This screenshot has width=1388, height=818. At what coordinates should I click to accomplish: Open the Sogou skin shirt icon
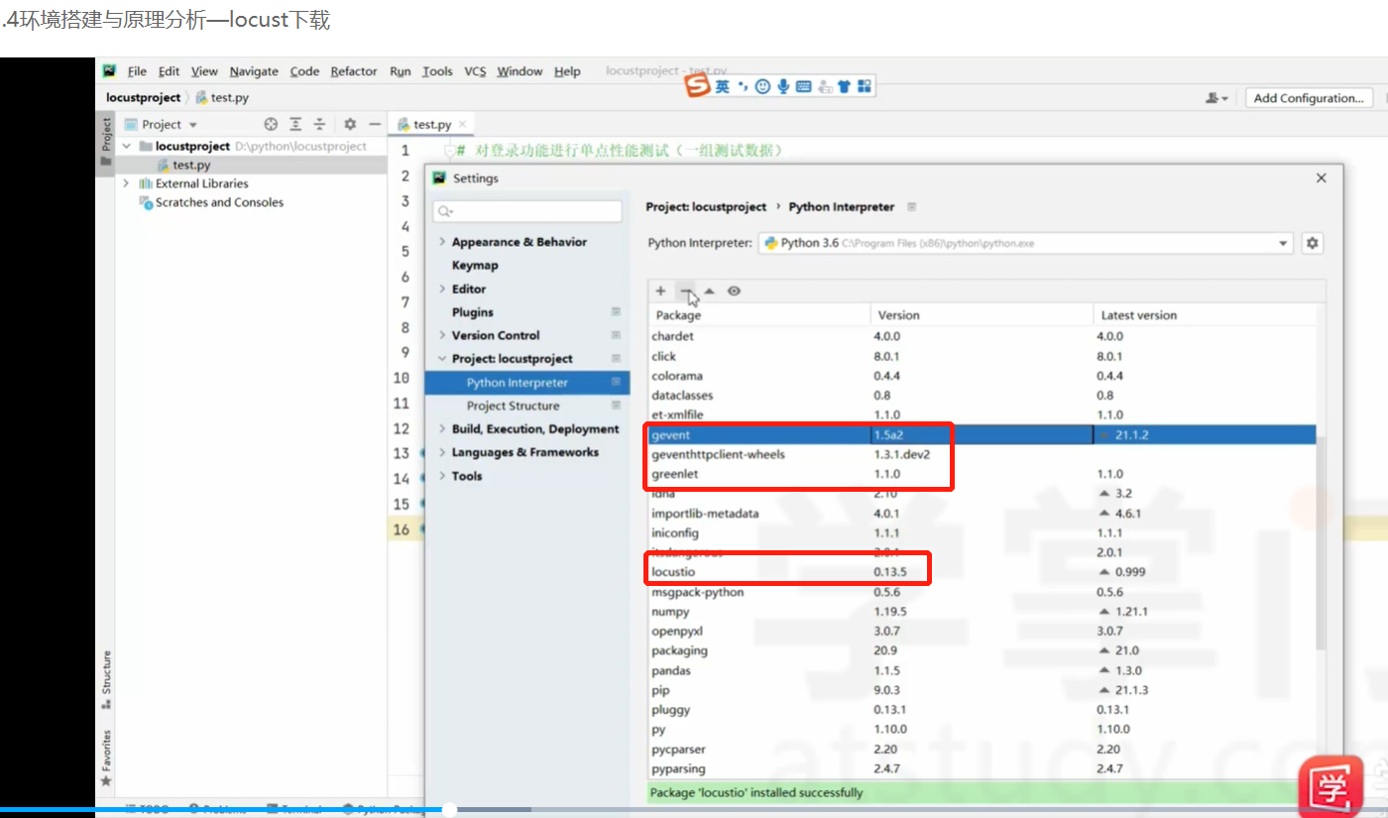pos(844,86)
